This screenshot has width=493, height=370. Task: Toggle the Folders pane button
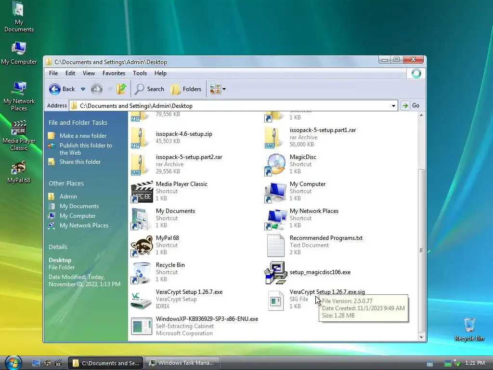(x=186, y=89)
